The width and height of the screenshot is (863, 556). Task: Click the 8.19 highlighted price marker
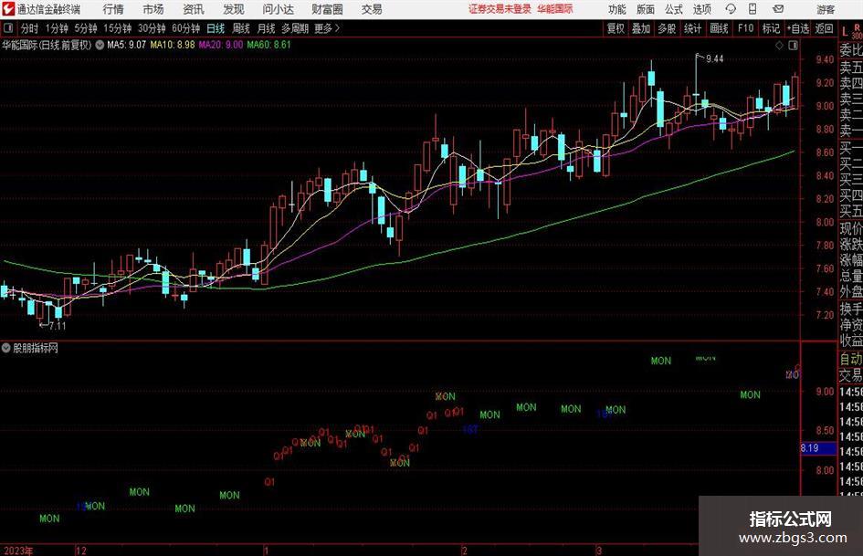coord(818,448)
